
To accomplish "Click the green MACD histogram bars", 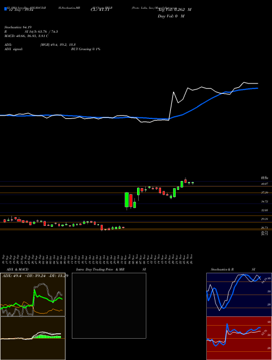I will pos(47,337).
